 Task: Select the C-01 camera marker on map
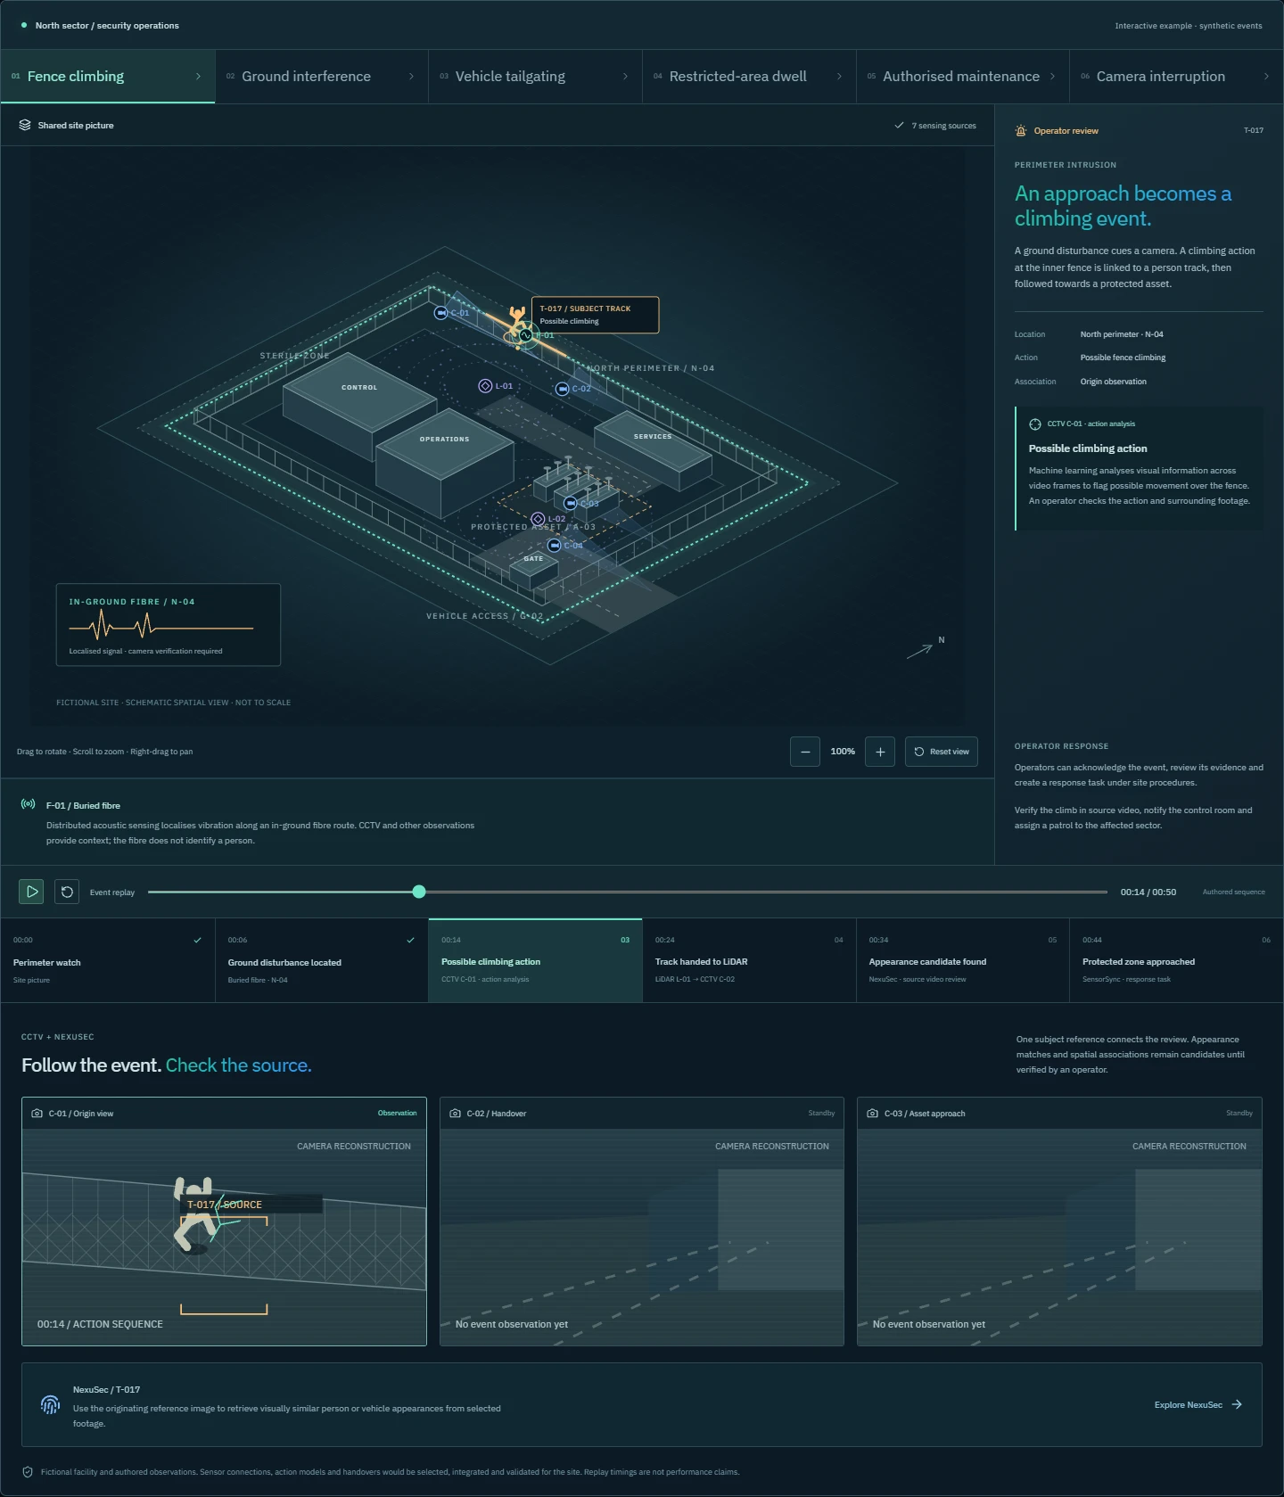tap(440, 313)
